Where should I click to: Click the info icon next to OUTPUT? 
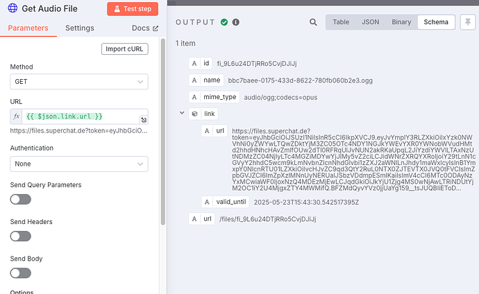click(x=236, y=22)
